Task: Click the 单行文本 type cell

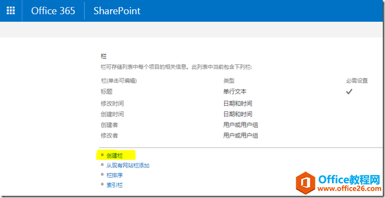Action: point(235,92)
